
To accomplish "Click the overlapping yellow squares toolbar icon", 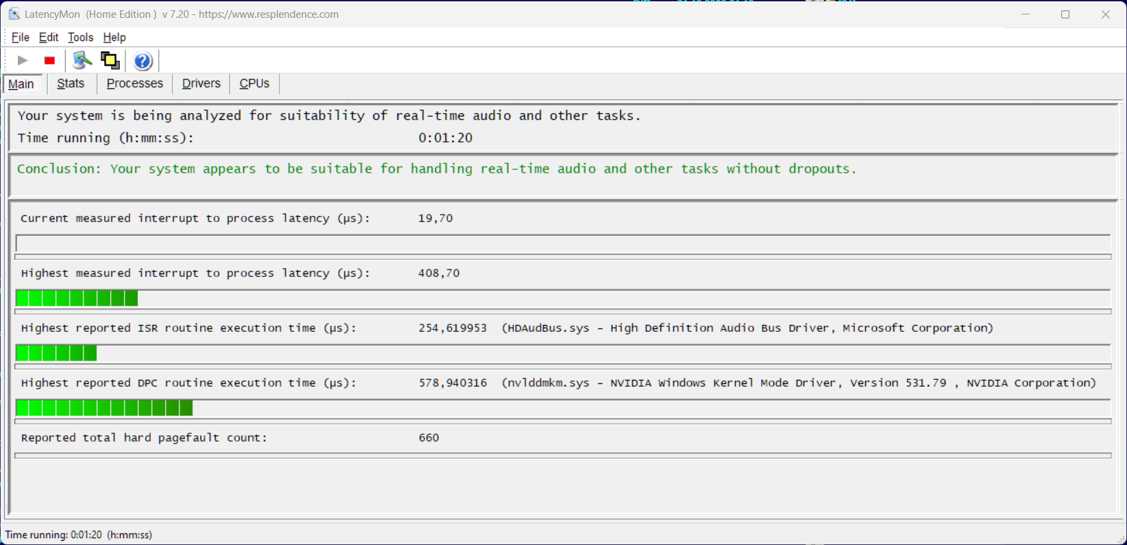I will [110, 60].
